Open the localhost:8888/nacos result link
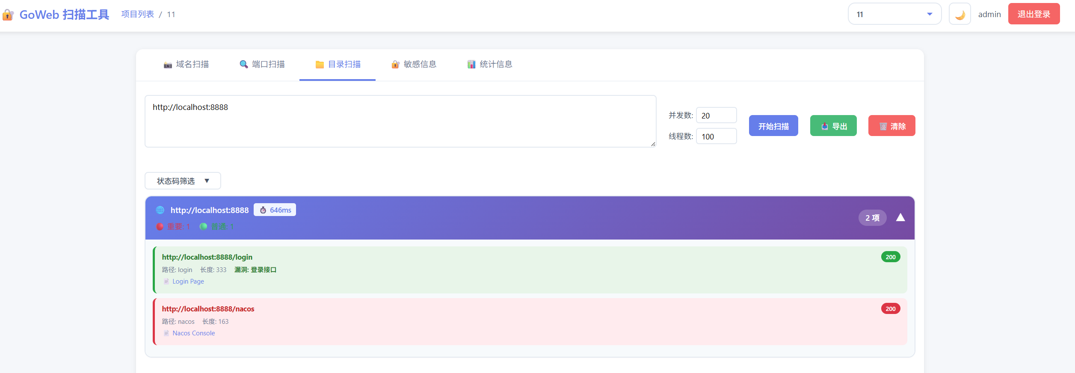Screen dimensions: 1075x373 click(x=208, y=309)
